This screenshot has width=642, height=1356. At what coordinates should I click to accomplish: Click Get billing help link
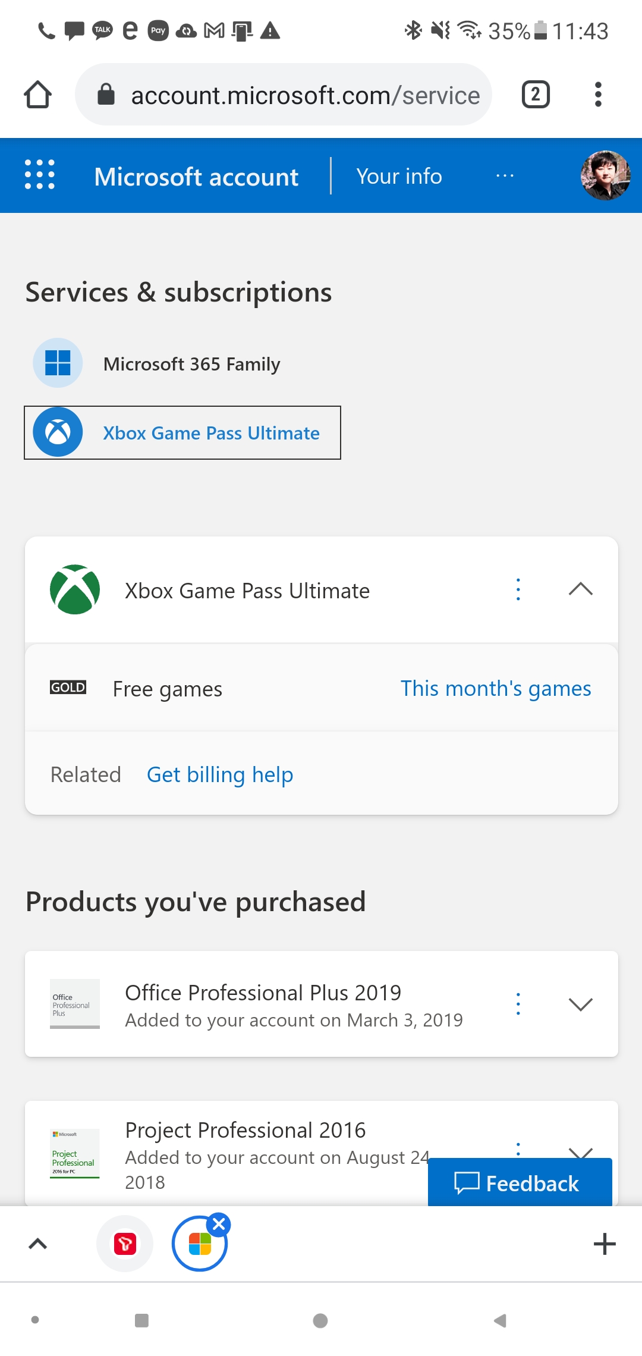pos(220,775)
